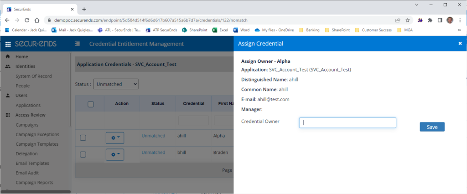467x194 pixels.
Task: Open Applications in sidebar
Action: [x=28, y=105]
